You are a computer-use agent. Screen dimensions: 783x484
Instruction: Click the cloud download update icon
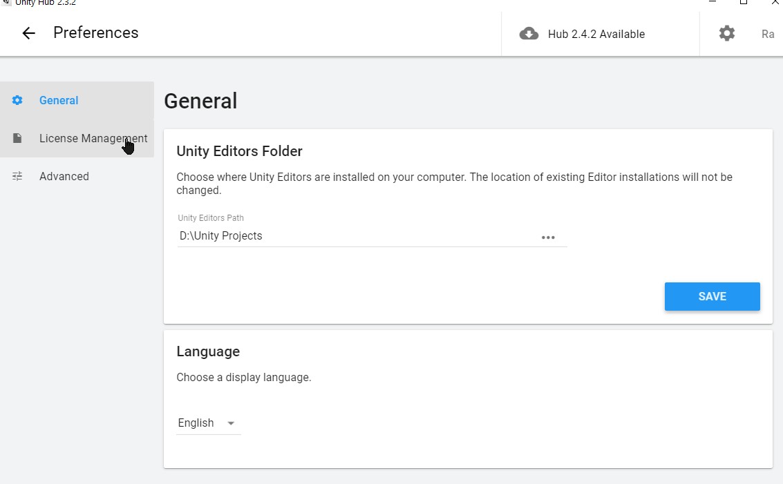tap(529, 33)
